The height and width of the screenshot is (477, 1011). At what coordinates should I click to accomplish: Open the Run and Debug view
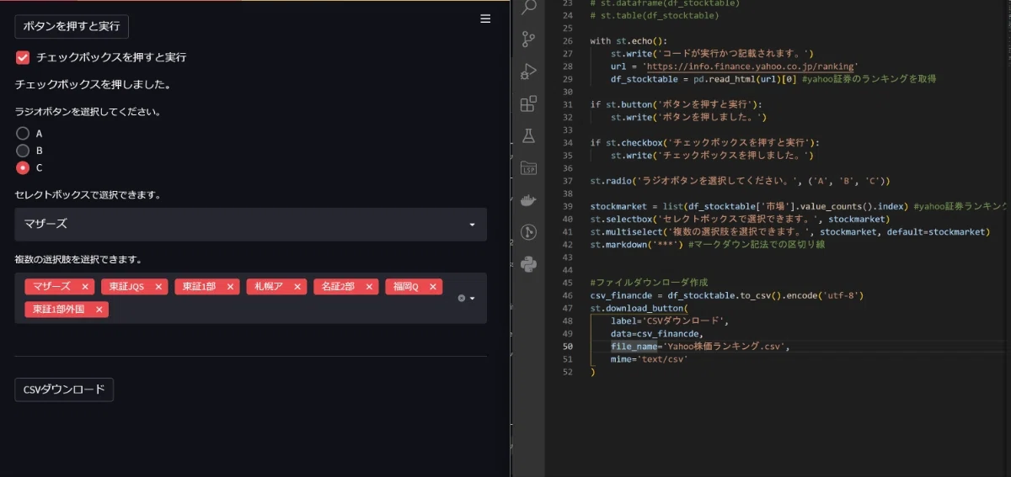point(529,72)
